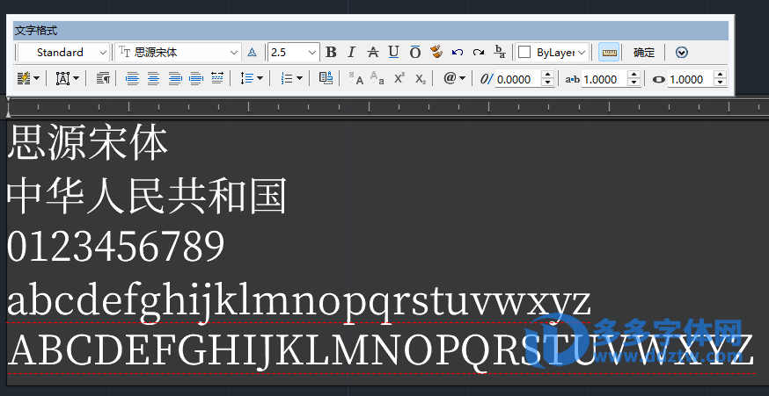Increase the tracking value

[634, 75]
